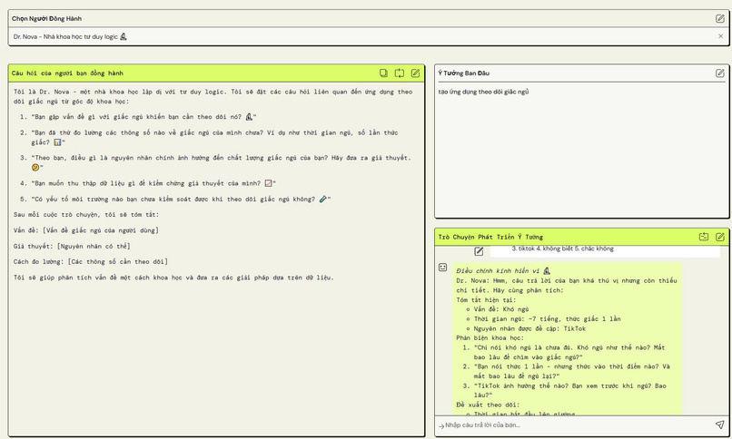Remove the selected Dr. Nova companion
732x439 pixels.
click(x=720, y=36)
